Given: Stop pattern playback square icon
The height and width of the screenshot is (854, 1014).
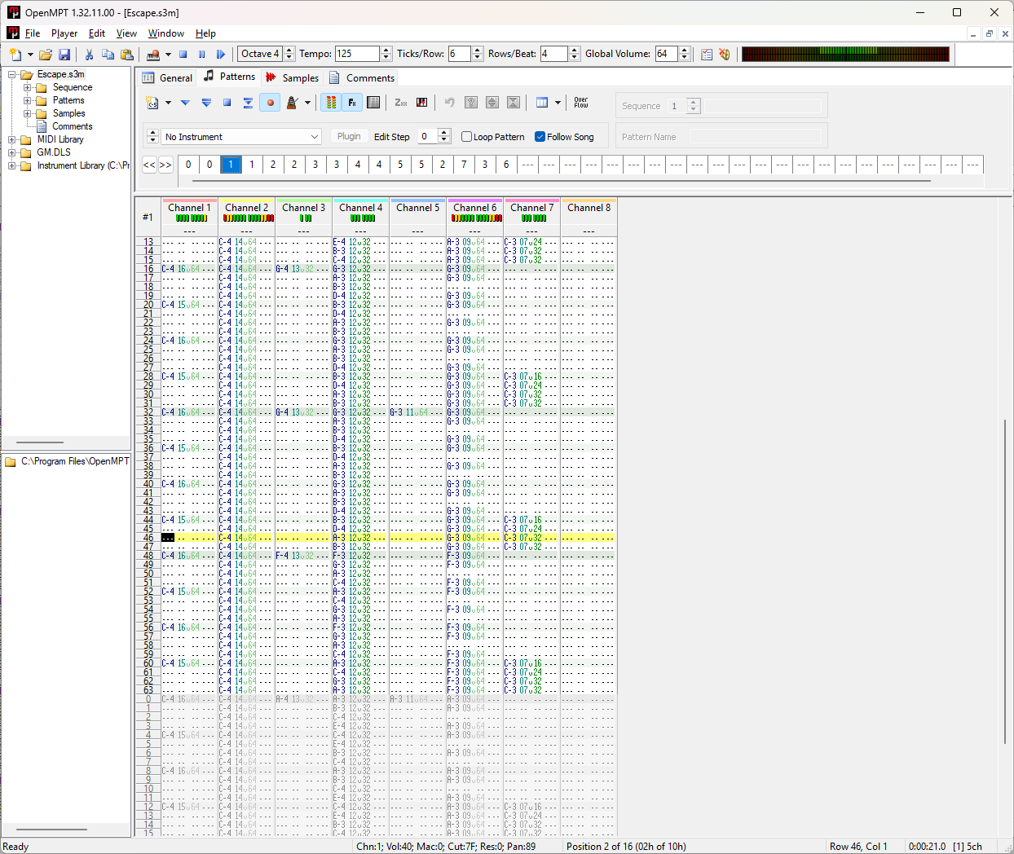Looking at the screenshot, I should [227, 103].
